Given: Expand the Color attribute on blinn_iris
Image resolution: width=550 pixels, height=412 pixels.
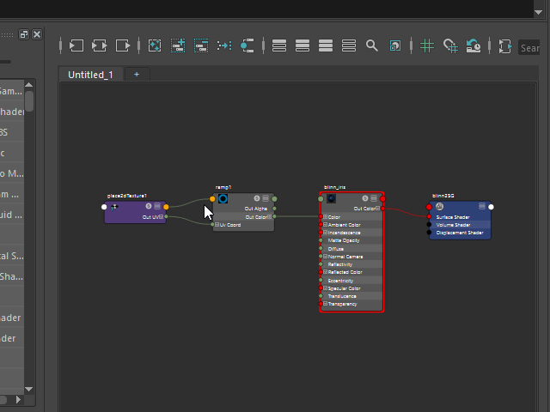Looking at the screenshot, I should [x=325, y=217].
